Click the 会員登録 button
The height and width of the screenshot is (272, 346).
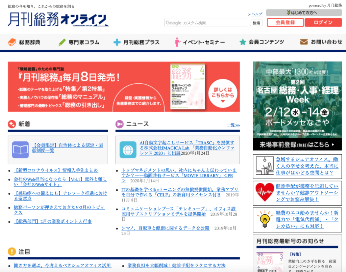[285, 23]
